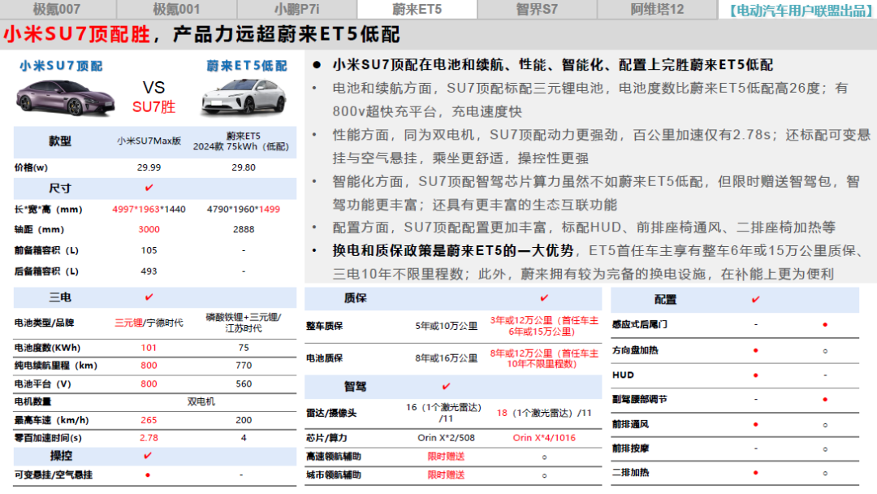This screenshot has width=877, height=494.
Task: Click the red checkmark in the 操控 header
Action: [148, 456]
